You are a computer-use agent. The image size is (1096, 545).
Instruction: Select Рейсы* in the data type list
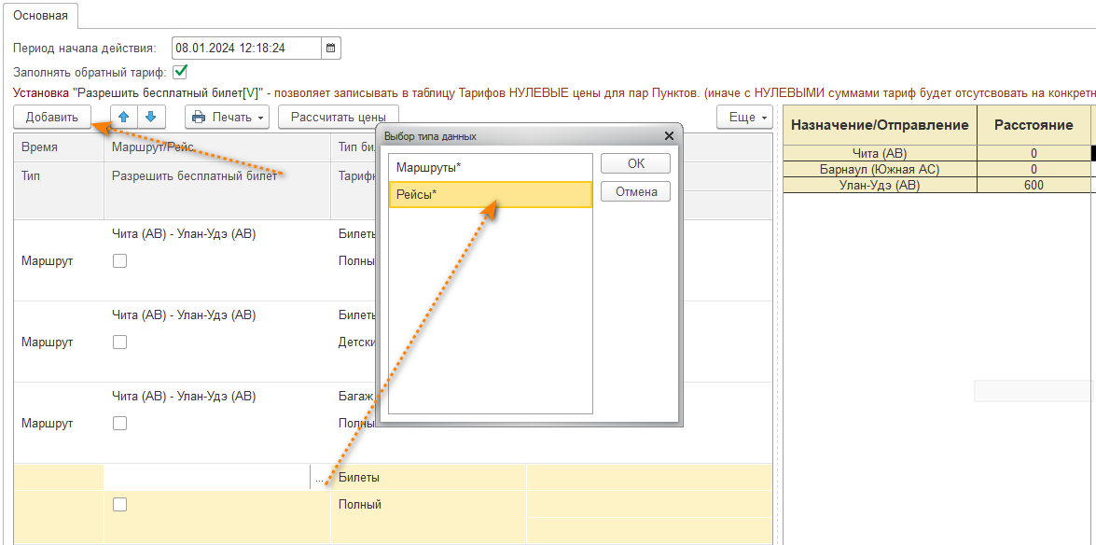[x=490, y=194]
